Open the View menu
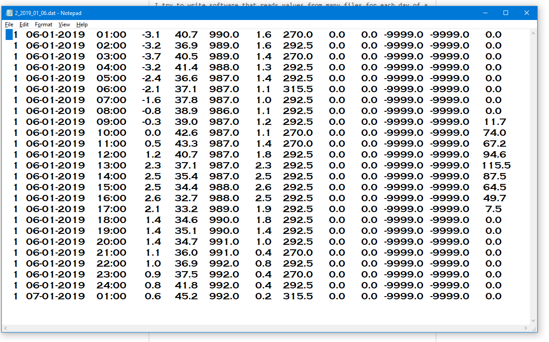This screenshot has width=549, height=342. pos(64,25)
